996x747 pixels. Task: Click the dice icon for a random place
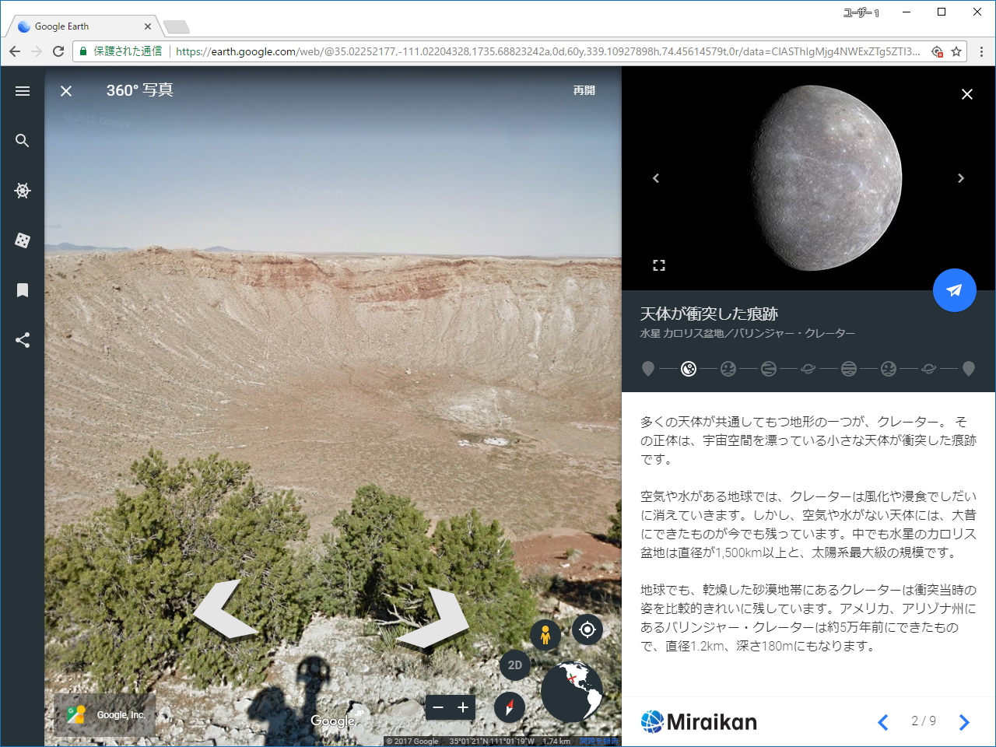pos(23,240)
